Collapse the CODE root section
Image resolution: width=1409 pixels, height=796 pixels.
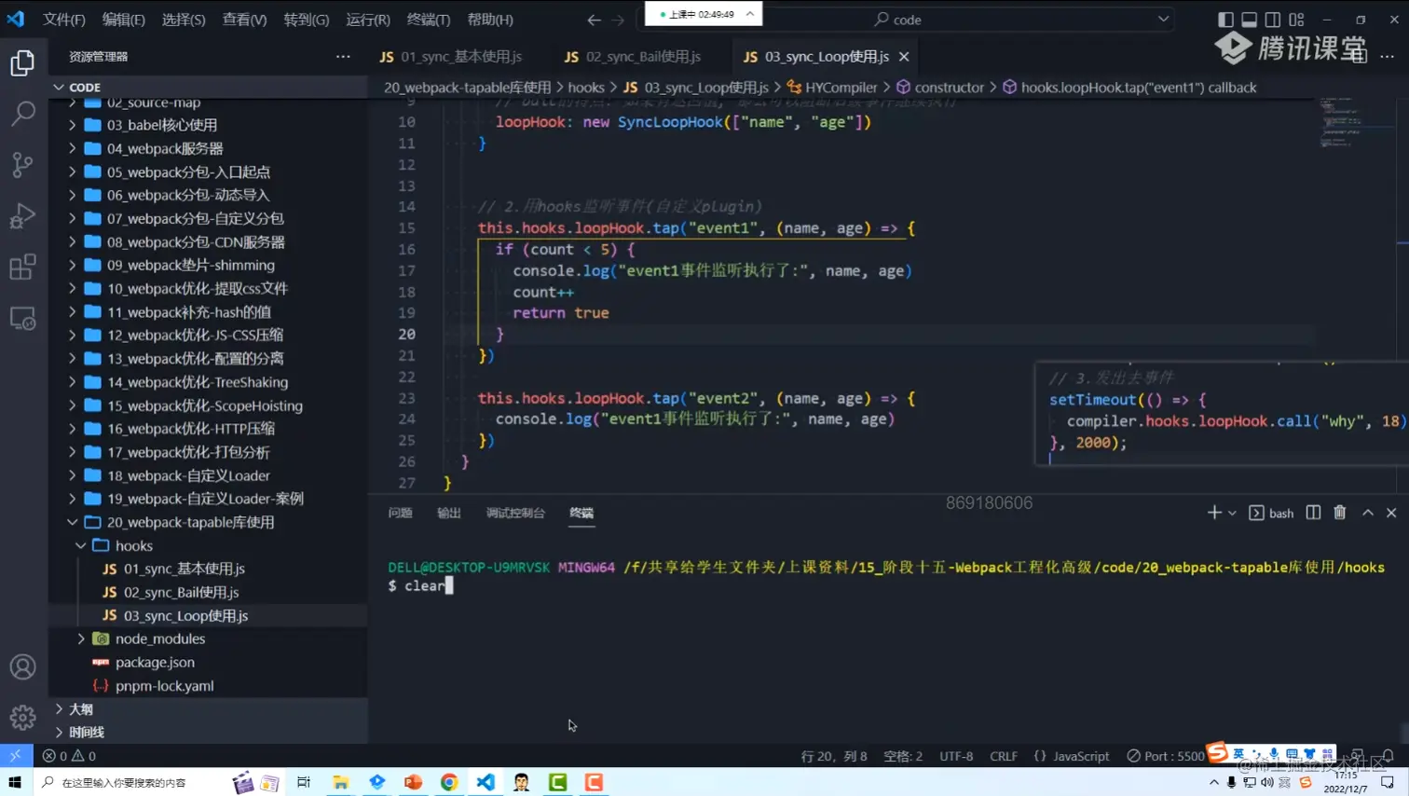[x=210, y=87]
